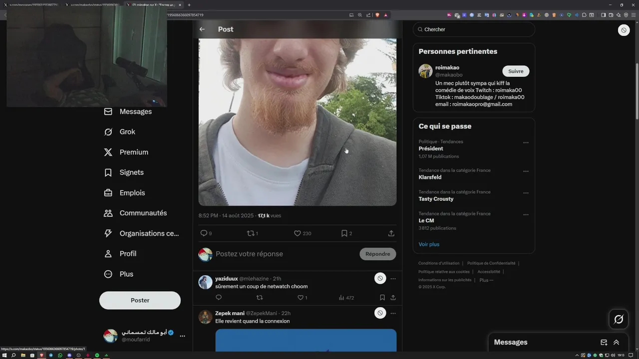Image resolution: width=639 pixels, height=359 pixels.
Task: Click Grok icon on yaziduux's comment
Action: 380,279
